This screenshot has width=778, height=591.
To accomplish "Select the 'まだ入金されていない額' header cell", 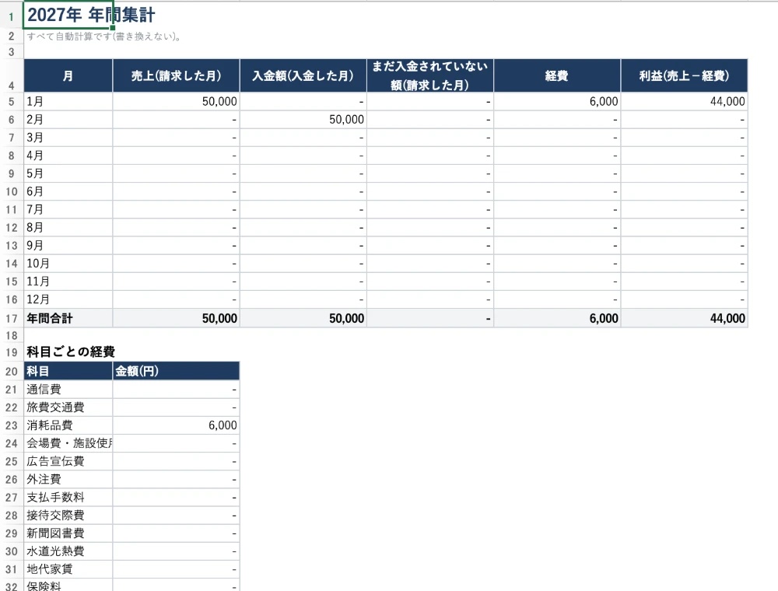I will [430, 76].
